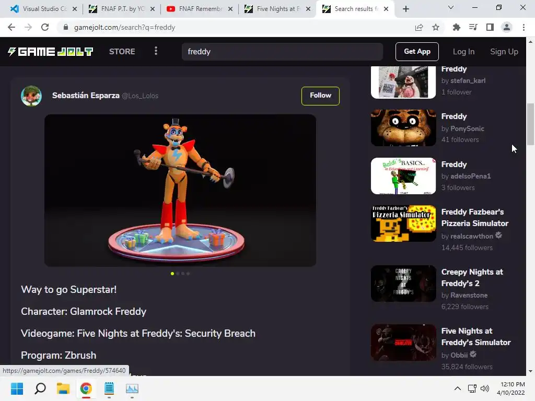Show hidden system tray icons

click(458, 388)
